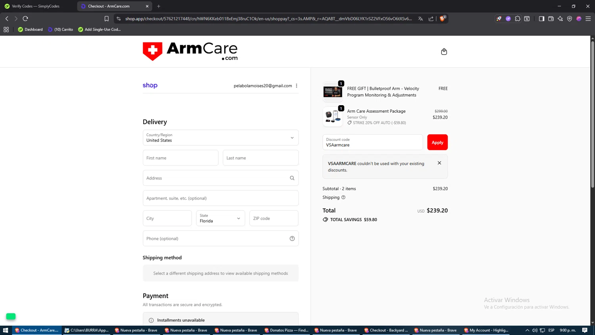
Task: Bookmark this page with the bookmark icon
Action: (106, 19)
